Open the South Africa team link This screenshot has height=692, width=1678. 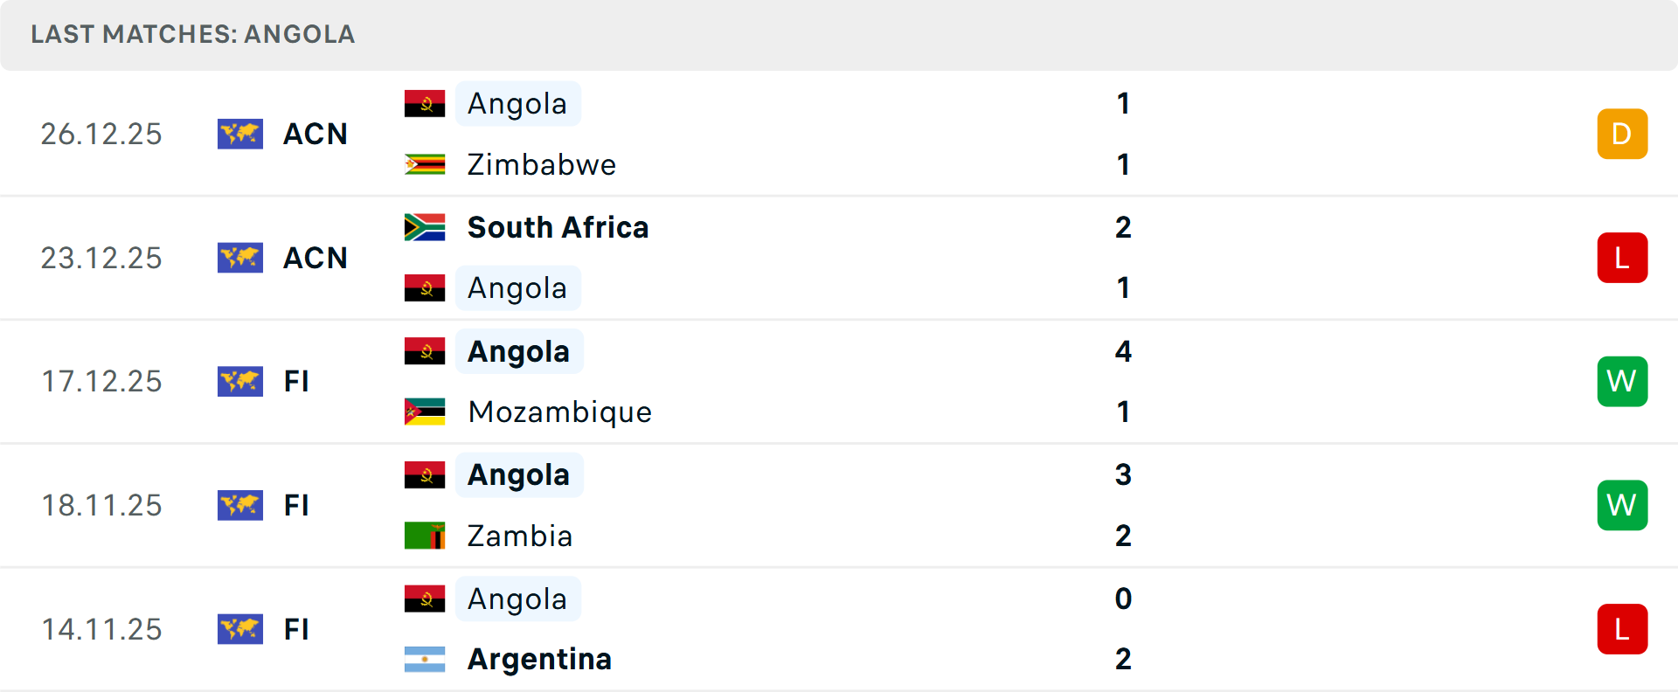point(558,227)
